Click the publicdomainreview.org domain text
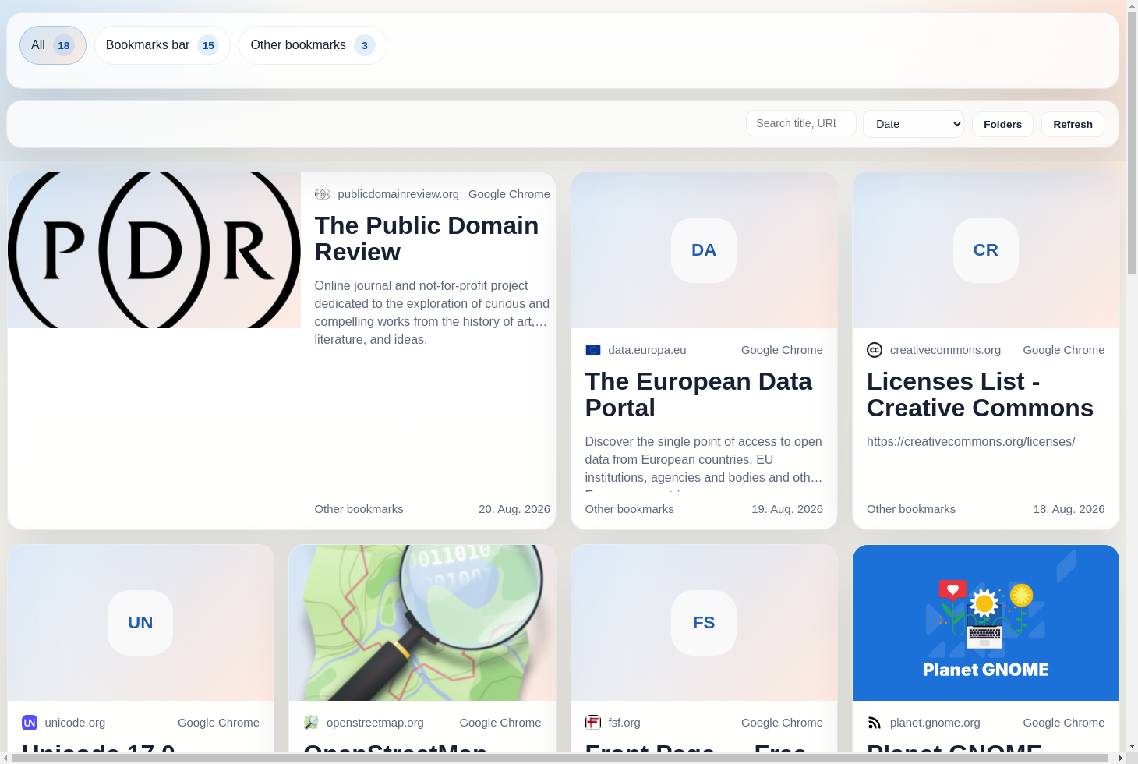The width and height of the screenshot is (1138, 764). click(398, 194)
